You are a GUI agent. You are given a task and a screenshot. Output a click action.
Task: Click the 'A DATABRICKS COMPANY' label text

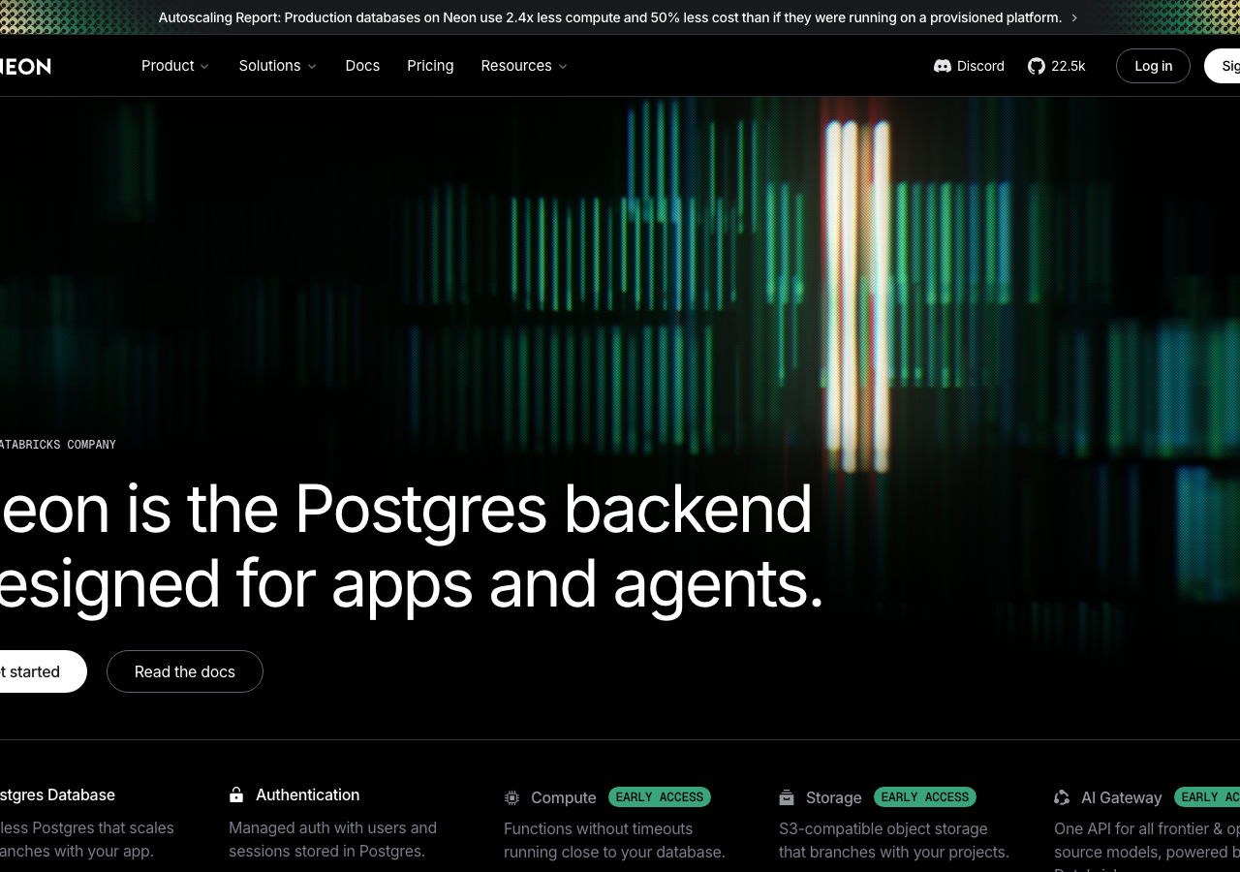pos(57,445)
